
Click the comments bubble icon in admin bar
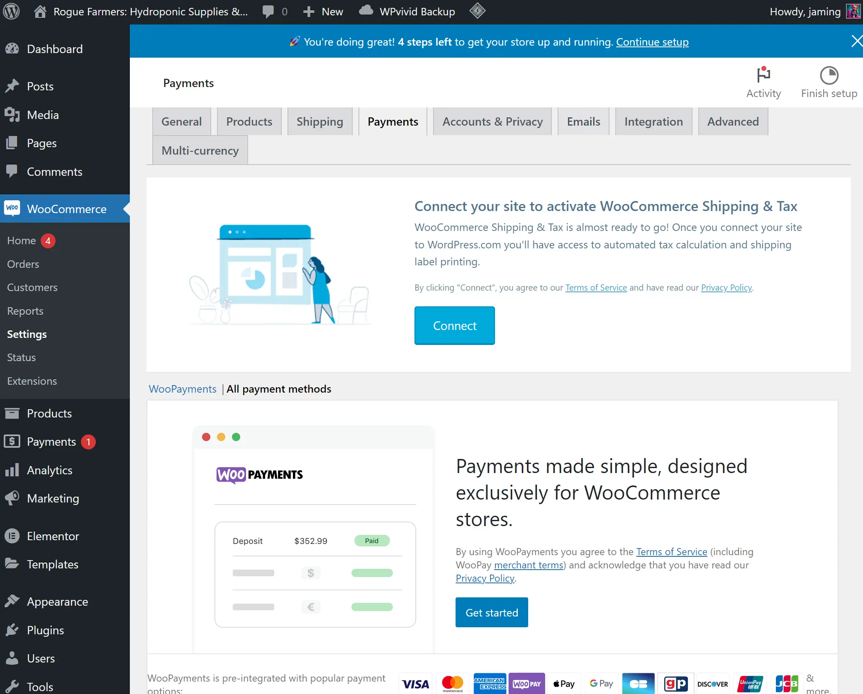pyautogui.click(x=268, y=11)
